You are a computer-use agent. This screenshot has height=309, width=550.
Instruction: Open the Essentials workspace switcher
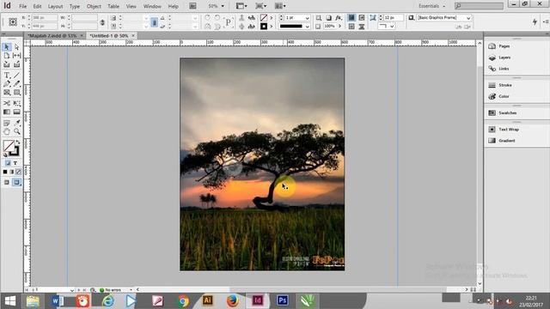pyautogui.click(x=431, y=6)
